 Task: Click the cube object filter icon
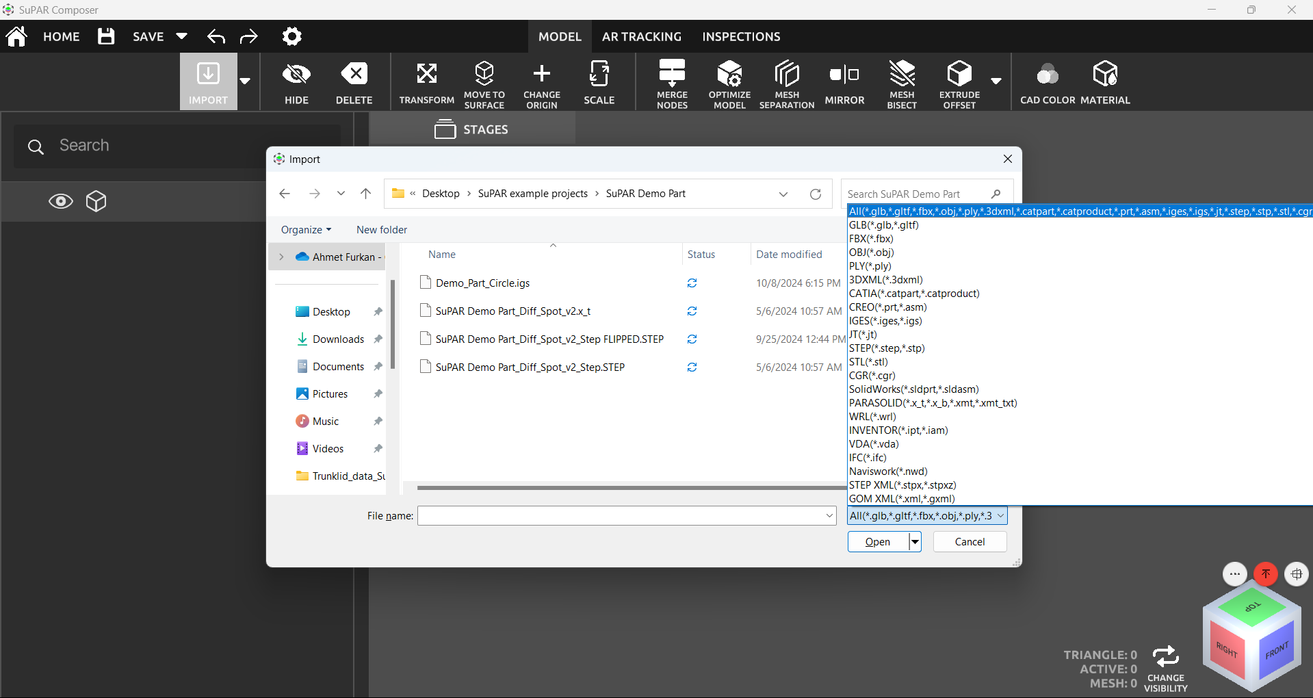pyautogui.click(x=96, y=201)
